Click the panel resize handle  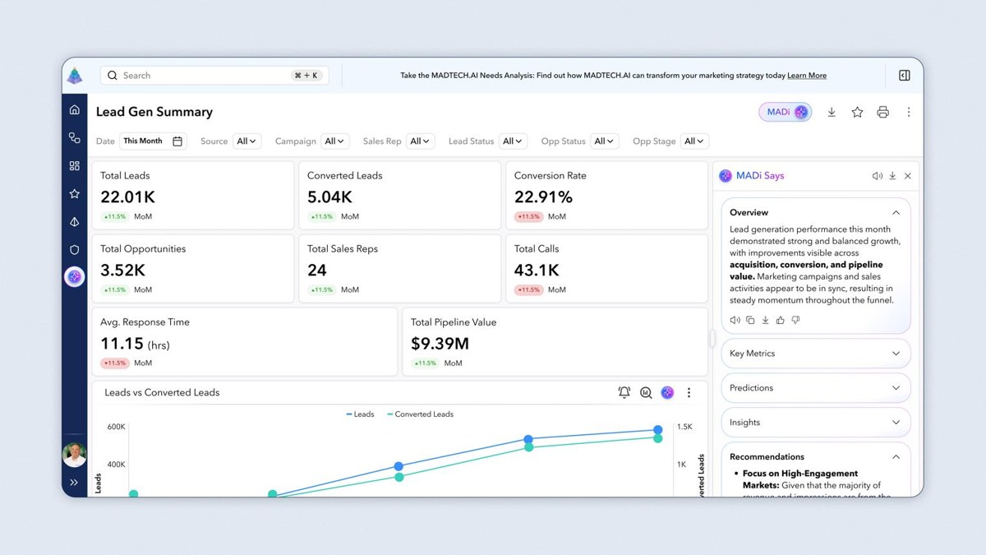712,338
